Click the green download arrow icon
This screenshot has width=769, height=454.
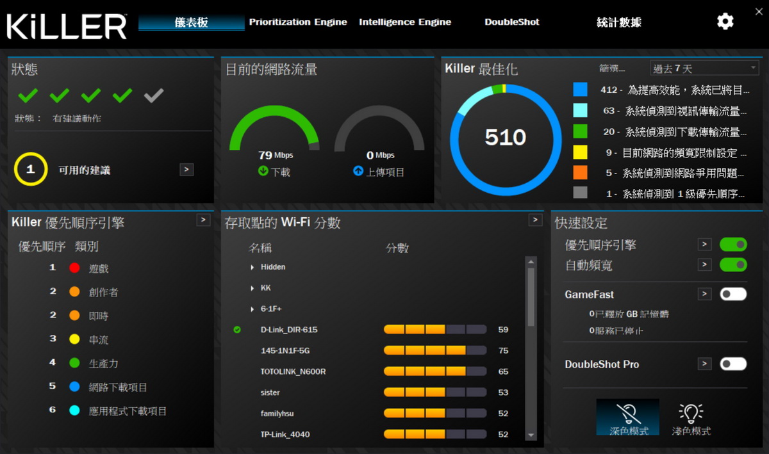[263, 172]
